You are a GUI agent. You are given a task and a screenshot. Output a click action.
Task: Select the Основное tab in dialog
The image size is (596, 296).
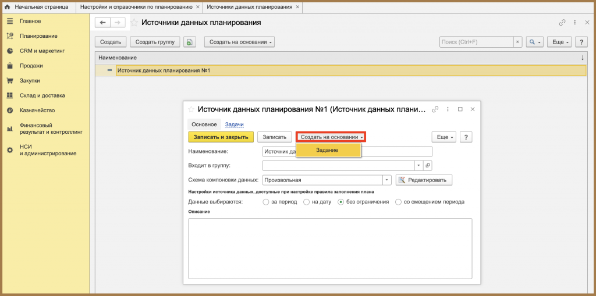point(204,124)
